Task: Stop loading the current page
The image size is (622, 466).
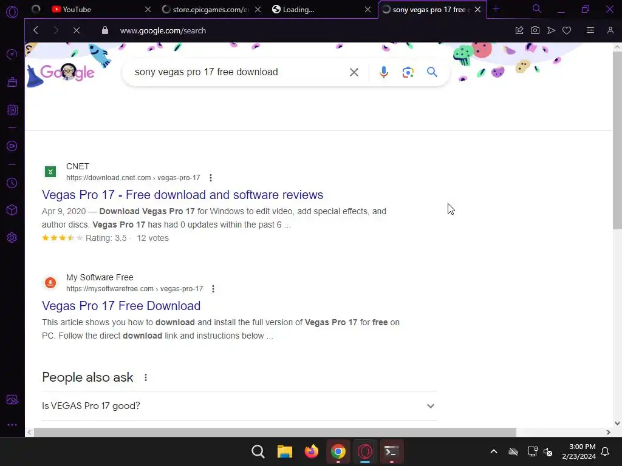Action: [77, 30]
